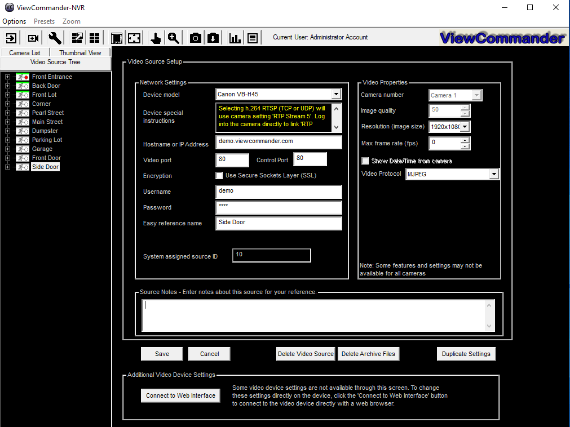The height and width of the screenshot is (427, 570).
Task: Expand the Side Door tree node
Action: [7, 167]
